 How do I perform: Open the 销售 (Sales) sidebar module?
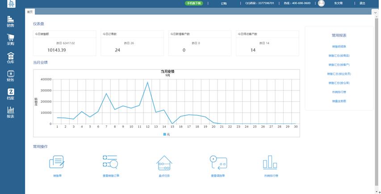point(10,21)
